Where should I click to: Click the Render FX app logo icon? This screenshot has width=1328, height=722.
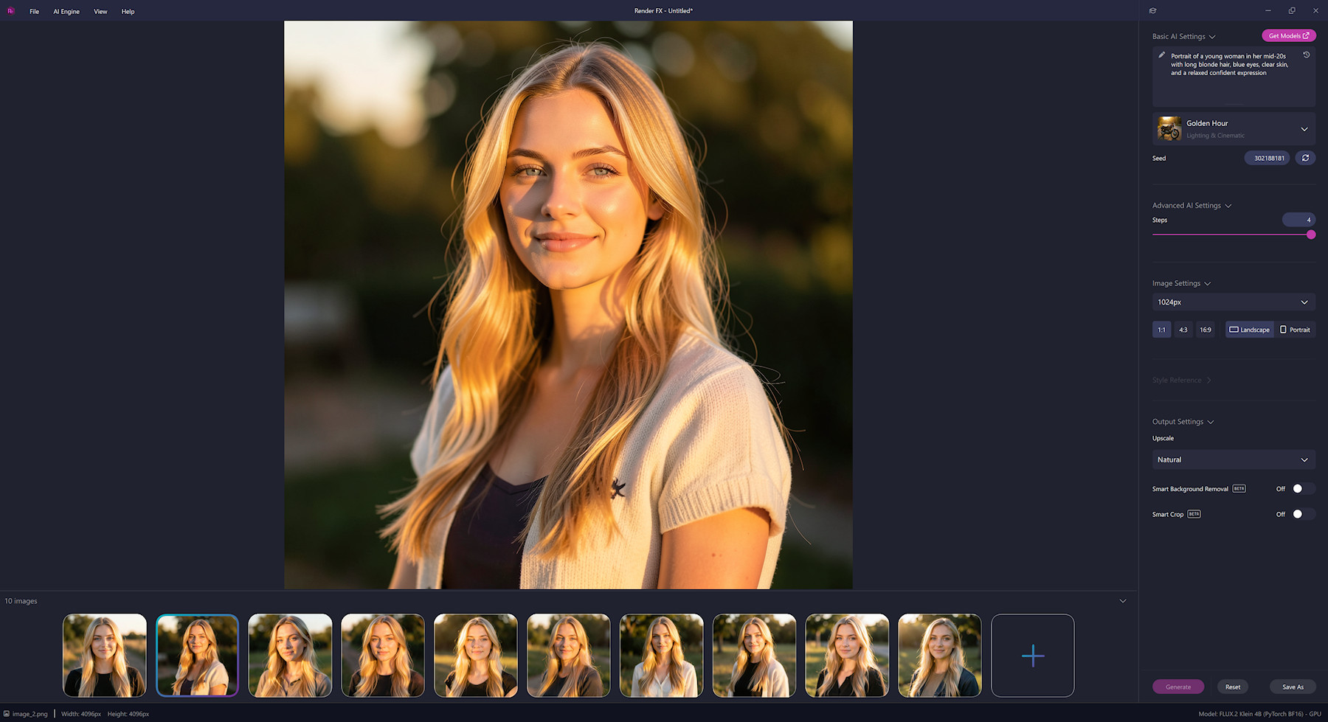click(x=10, y=11)
